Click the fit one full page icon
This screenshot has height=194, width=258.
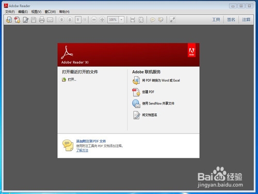coord(141,20)
